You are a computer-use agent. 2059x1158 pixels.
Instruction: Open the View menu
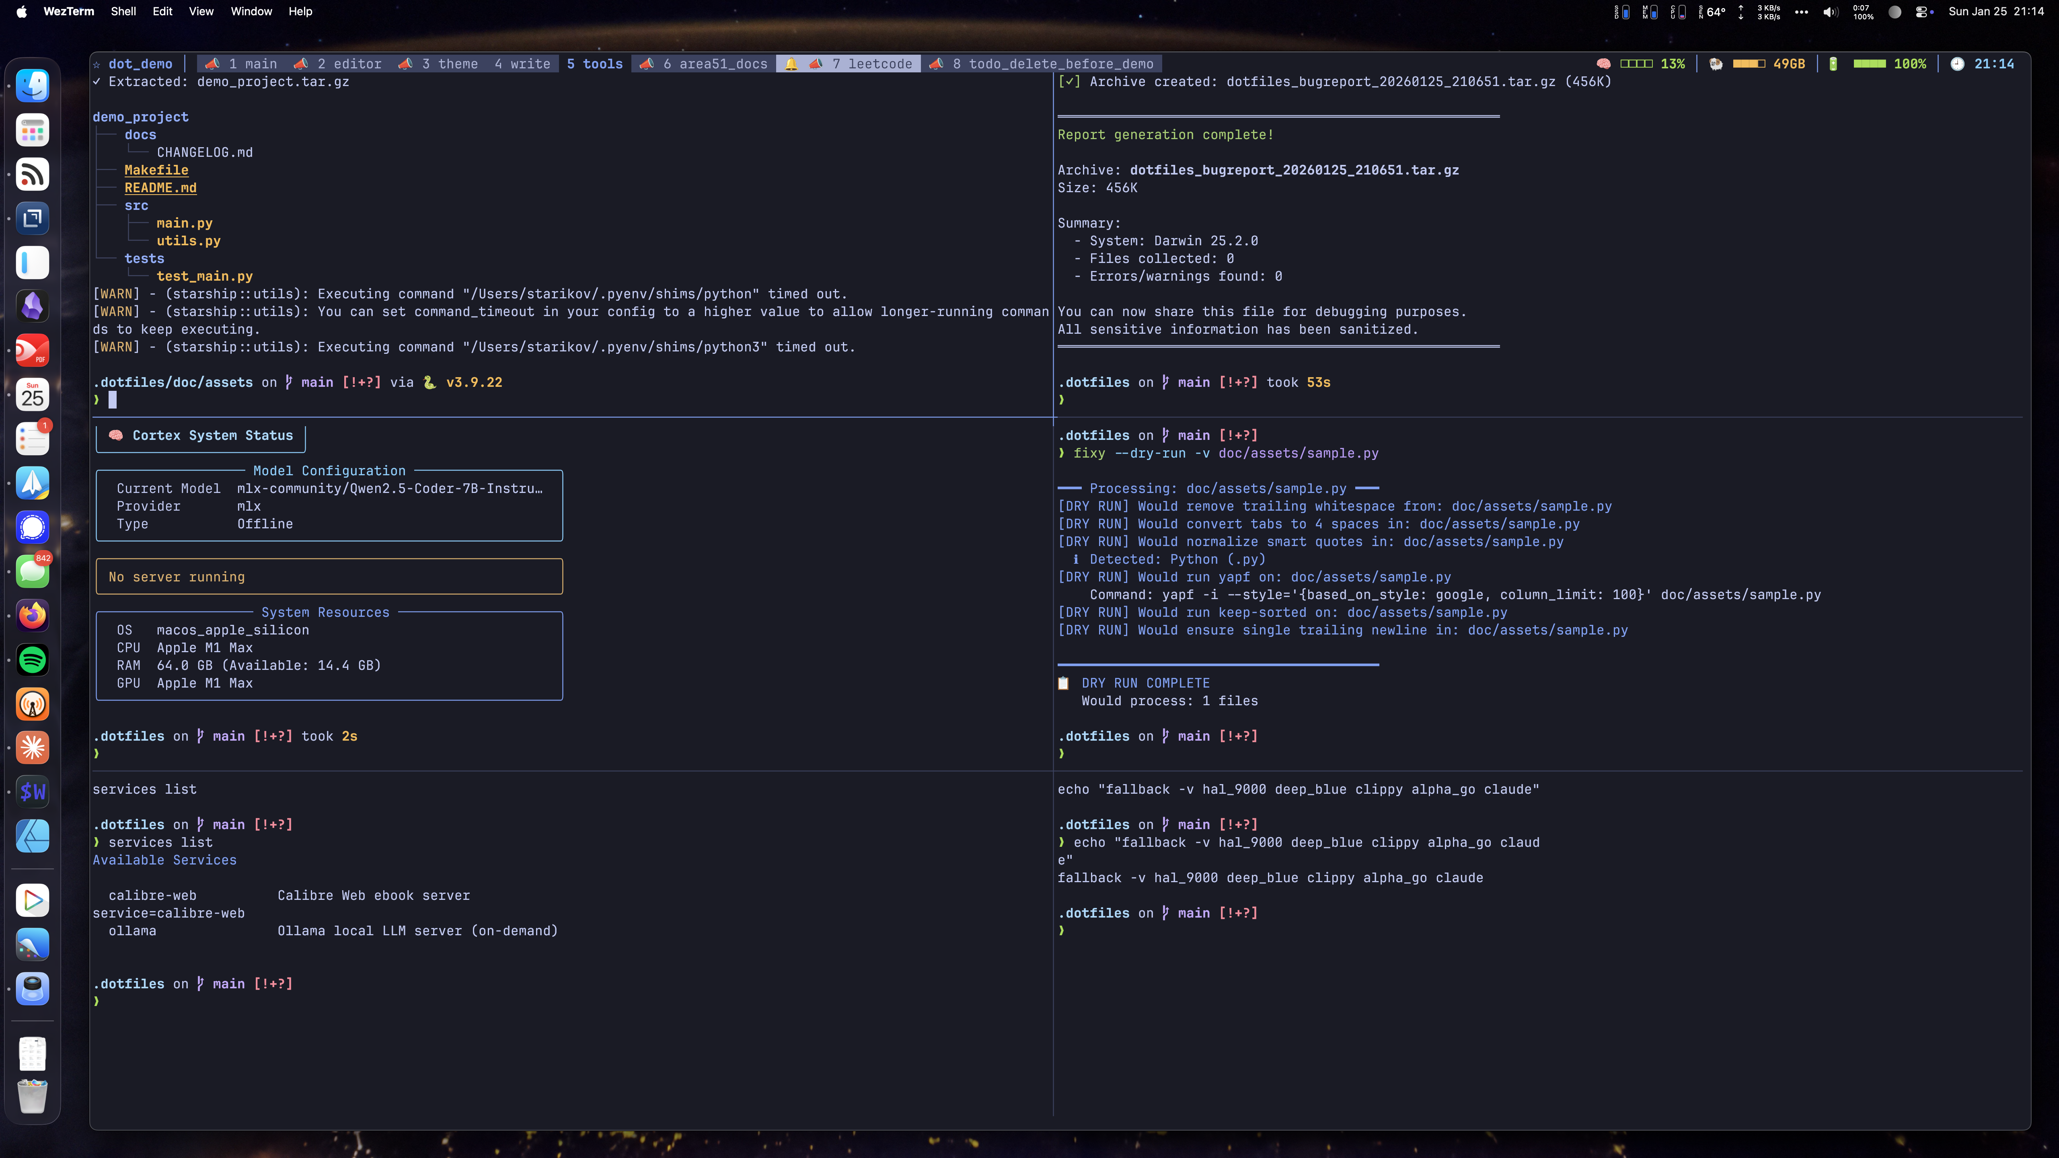(201, 11)
